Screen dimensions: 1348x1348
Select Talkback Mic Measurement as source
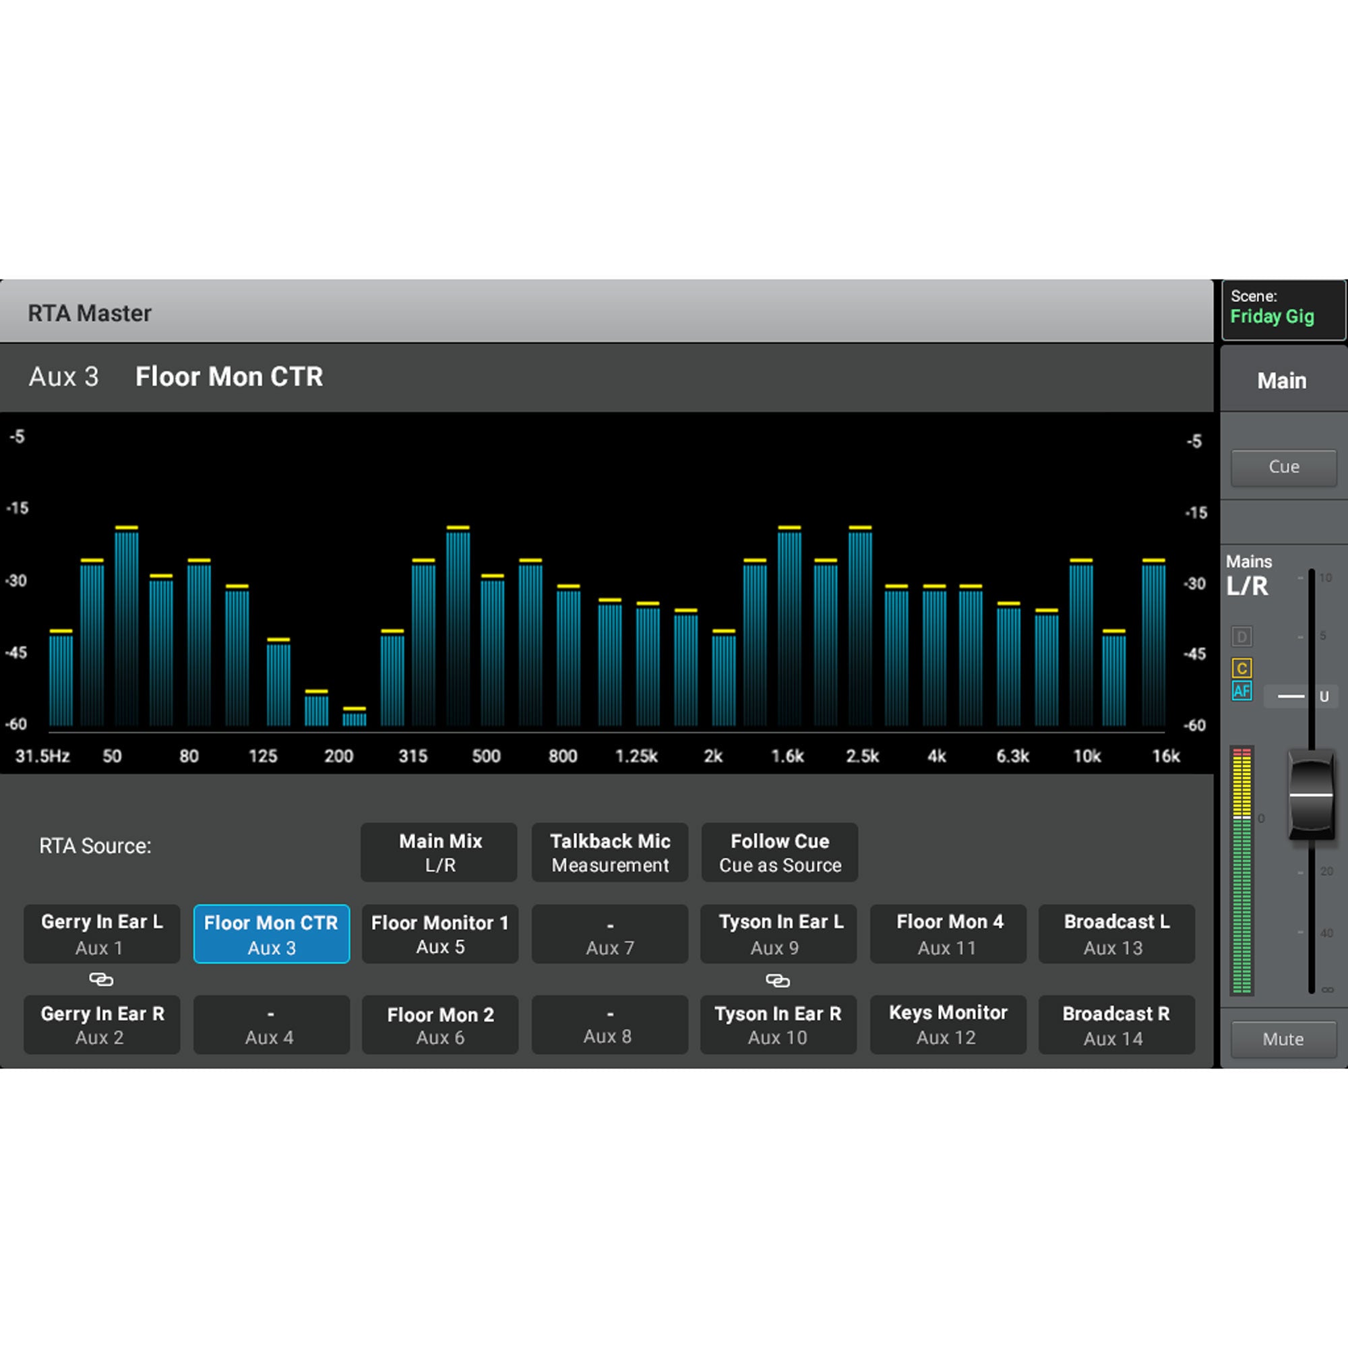coord(609,852)
